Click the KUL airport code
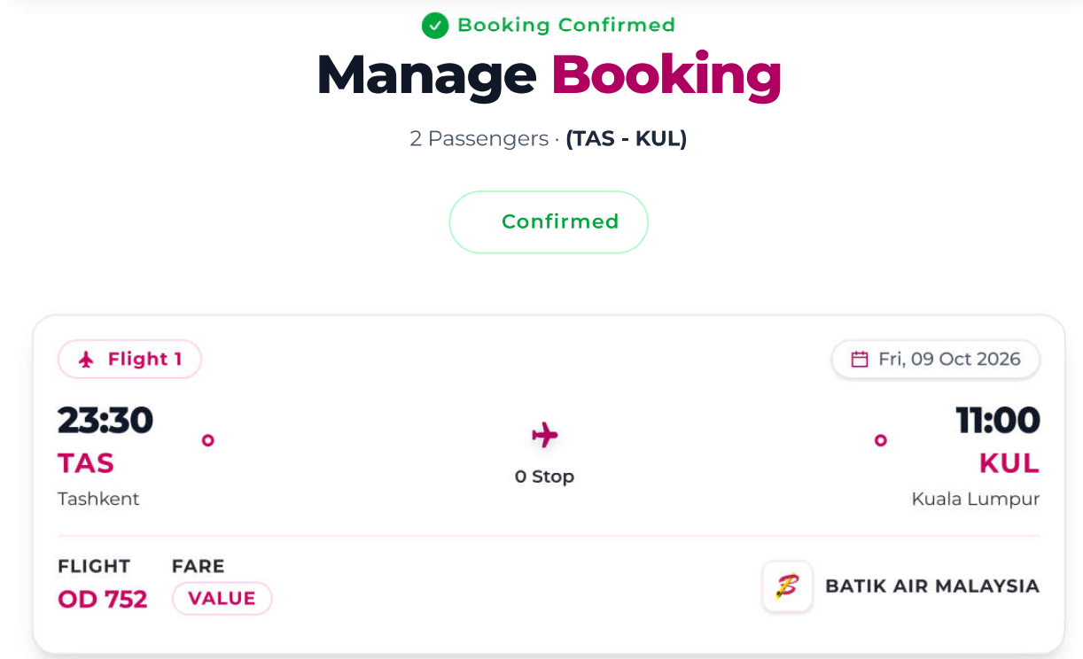This screenshot has width=1083, height=659. 1009,463
